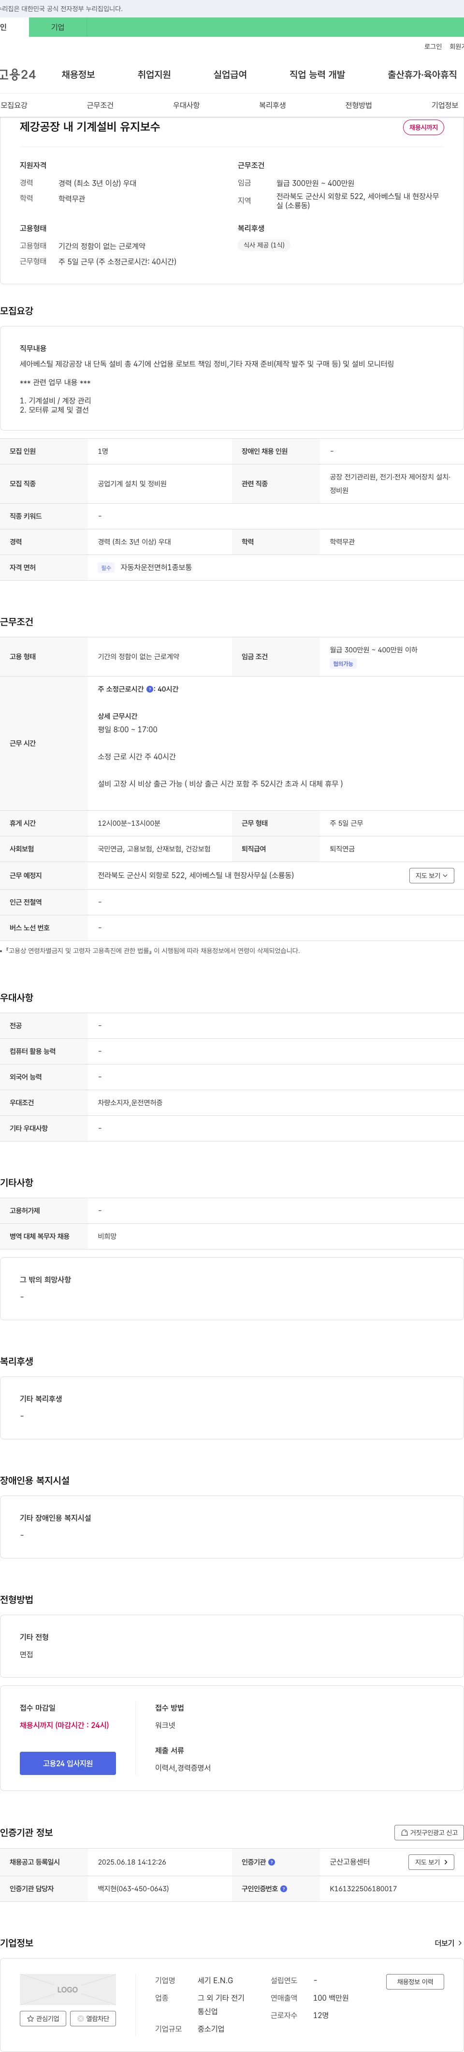Click the 워크넷 application method text
This screenshot has width=464, height=2052.
pyautogui.click(x=165, y=1725)
